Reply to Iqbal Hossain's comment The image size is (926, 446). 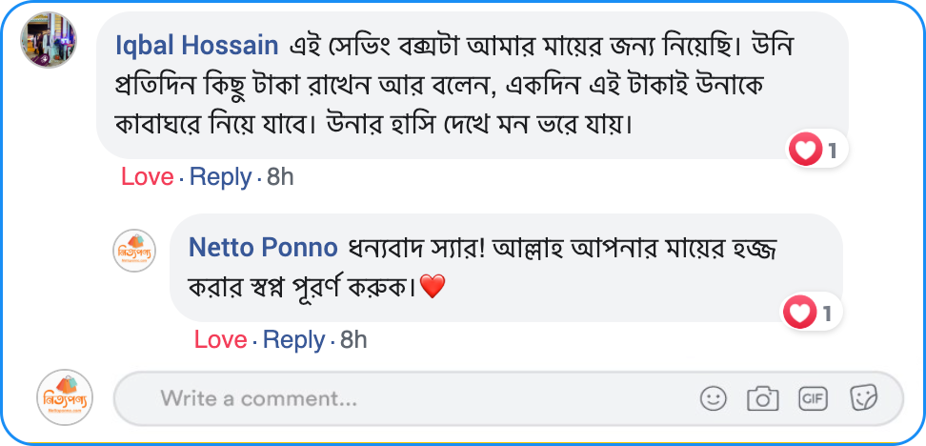coord(220,177)
